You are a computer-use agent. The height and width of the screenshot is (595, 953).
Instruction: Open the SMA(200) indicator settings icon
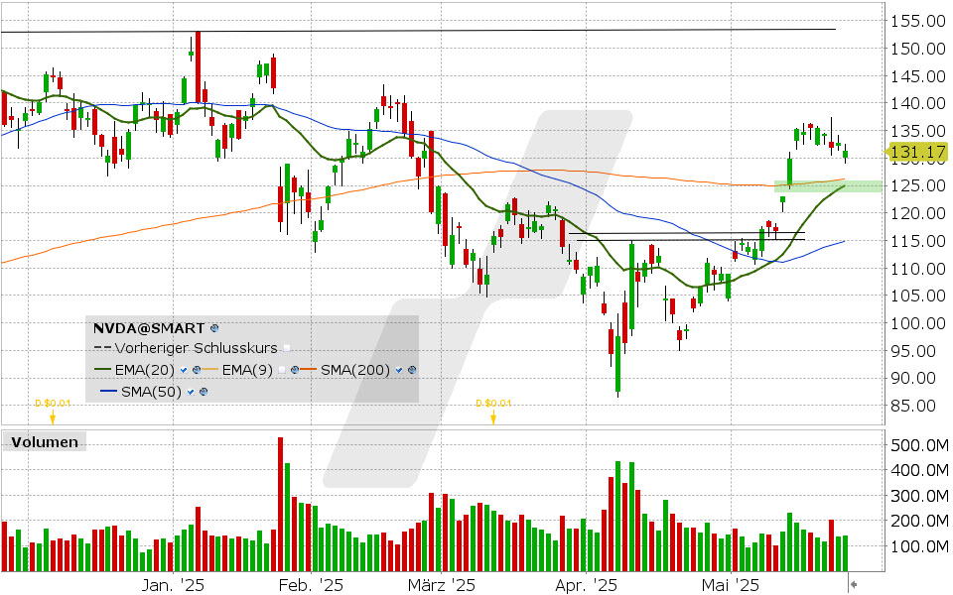[412, 370]
